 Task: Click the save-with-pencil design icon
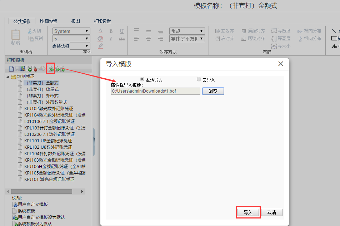22,69
